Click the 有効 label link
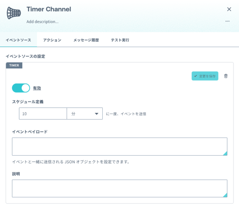 [x=37, y=88]
